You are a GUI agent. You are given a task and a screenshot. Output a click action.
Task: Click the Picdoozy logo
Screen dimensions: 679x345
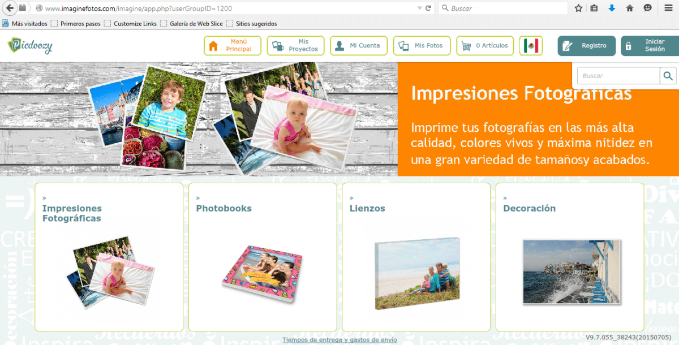30,46
